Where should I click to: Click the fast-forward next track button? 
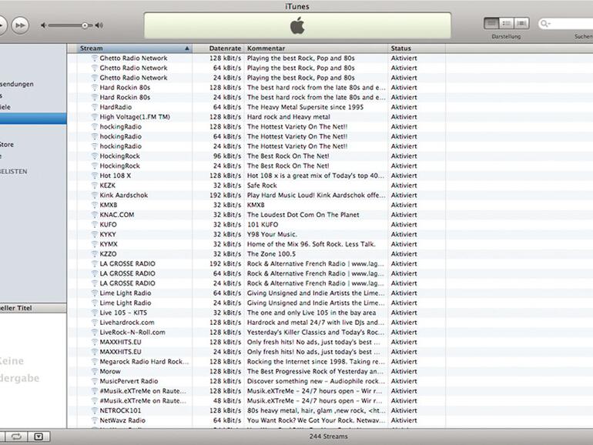tap(20, 25)
